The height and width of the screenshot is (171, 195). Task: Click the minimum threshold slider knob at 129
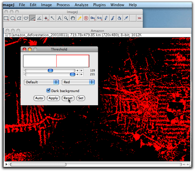[x=50, y=70]
